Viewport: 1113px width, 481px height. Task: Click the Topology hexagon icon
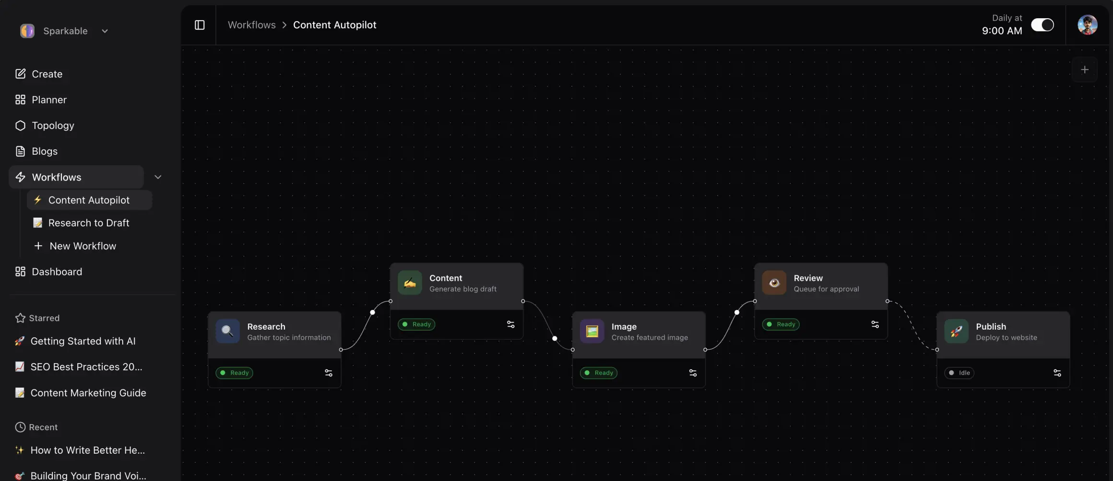[x=20, y=126]
